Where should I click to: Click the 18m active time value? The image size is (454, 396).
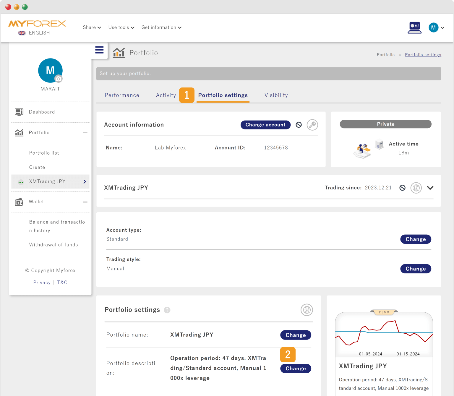coord(403,152)
